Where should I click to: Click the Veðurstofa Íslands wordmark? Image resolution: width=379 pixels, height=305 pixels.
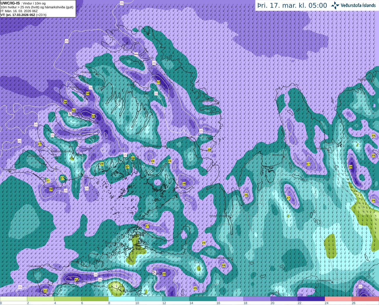[358, 5]
